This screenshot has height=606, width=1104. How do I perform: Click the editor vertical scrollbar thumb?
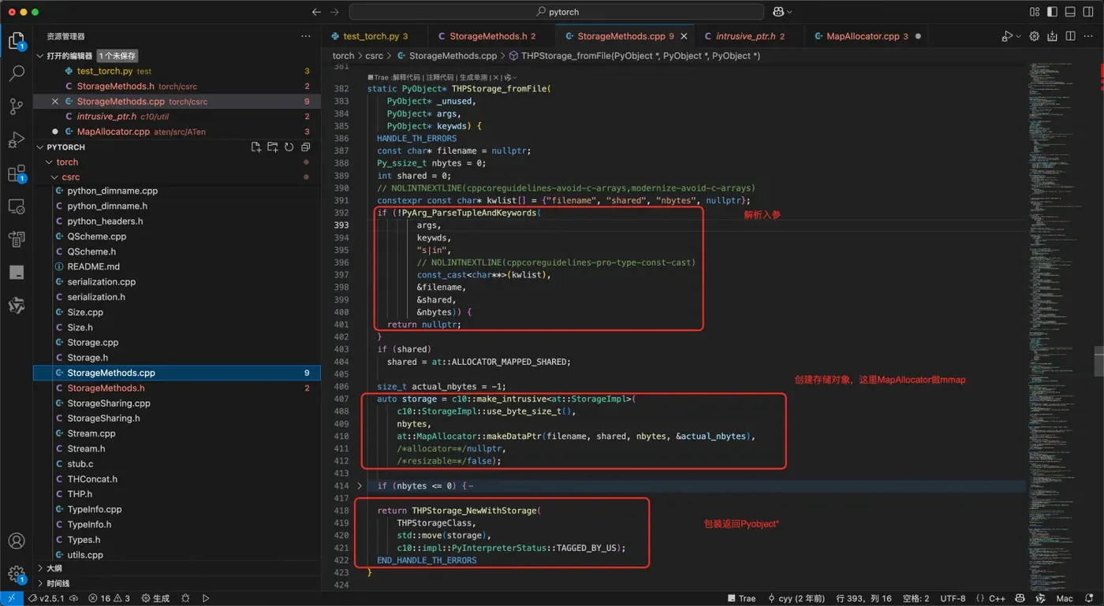pyautogui.click(x=1098, y=361)
